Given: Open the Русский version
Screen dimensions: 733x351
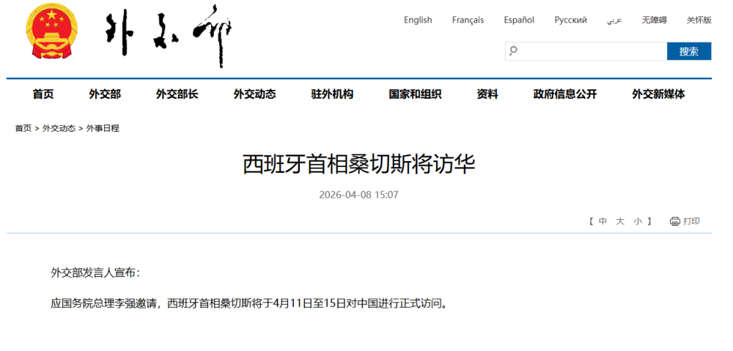Looking at the screenshot, I should point(570,21).
